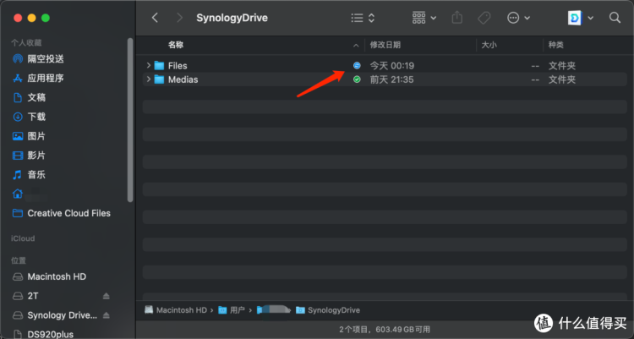Click the 前天 21:35 date cell
This screenshot has height=339, width=634.
click(391, 79)
